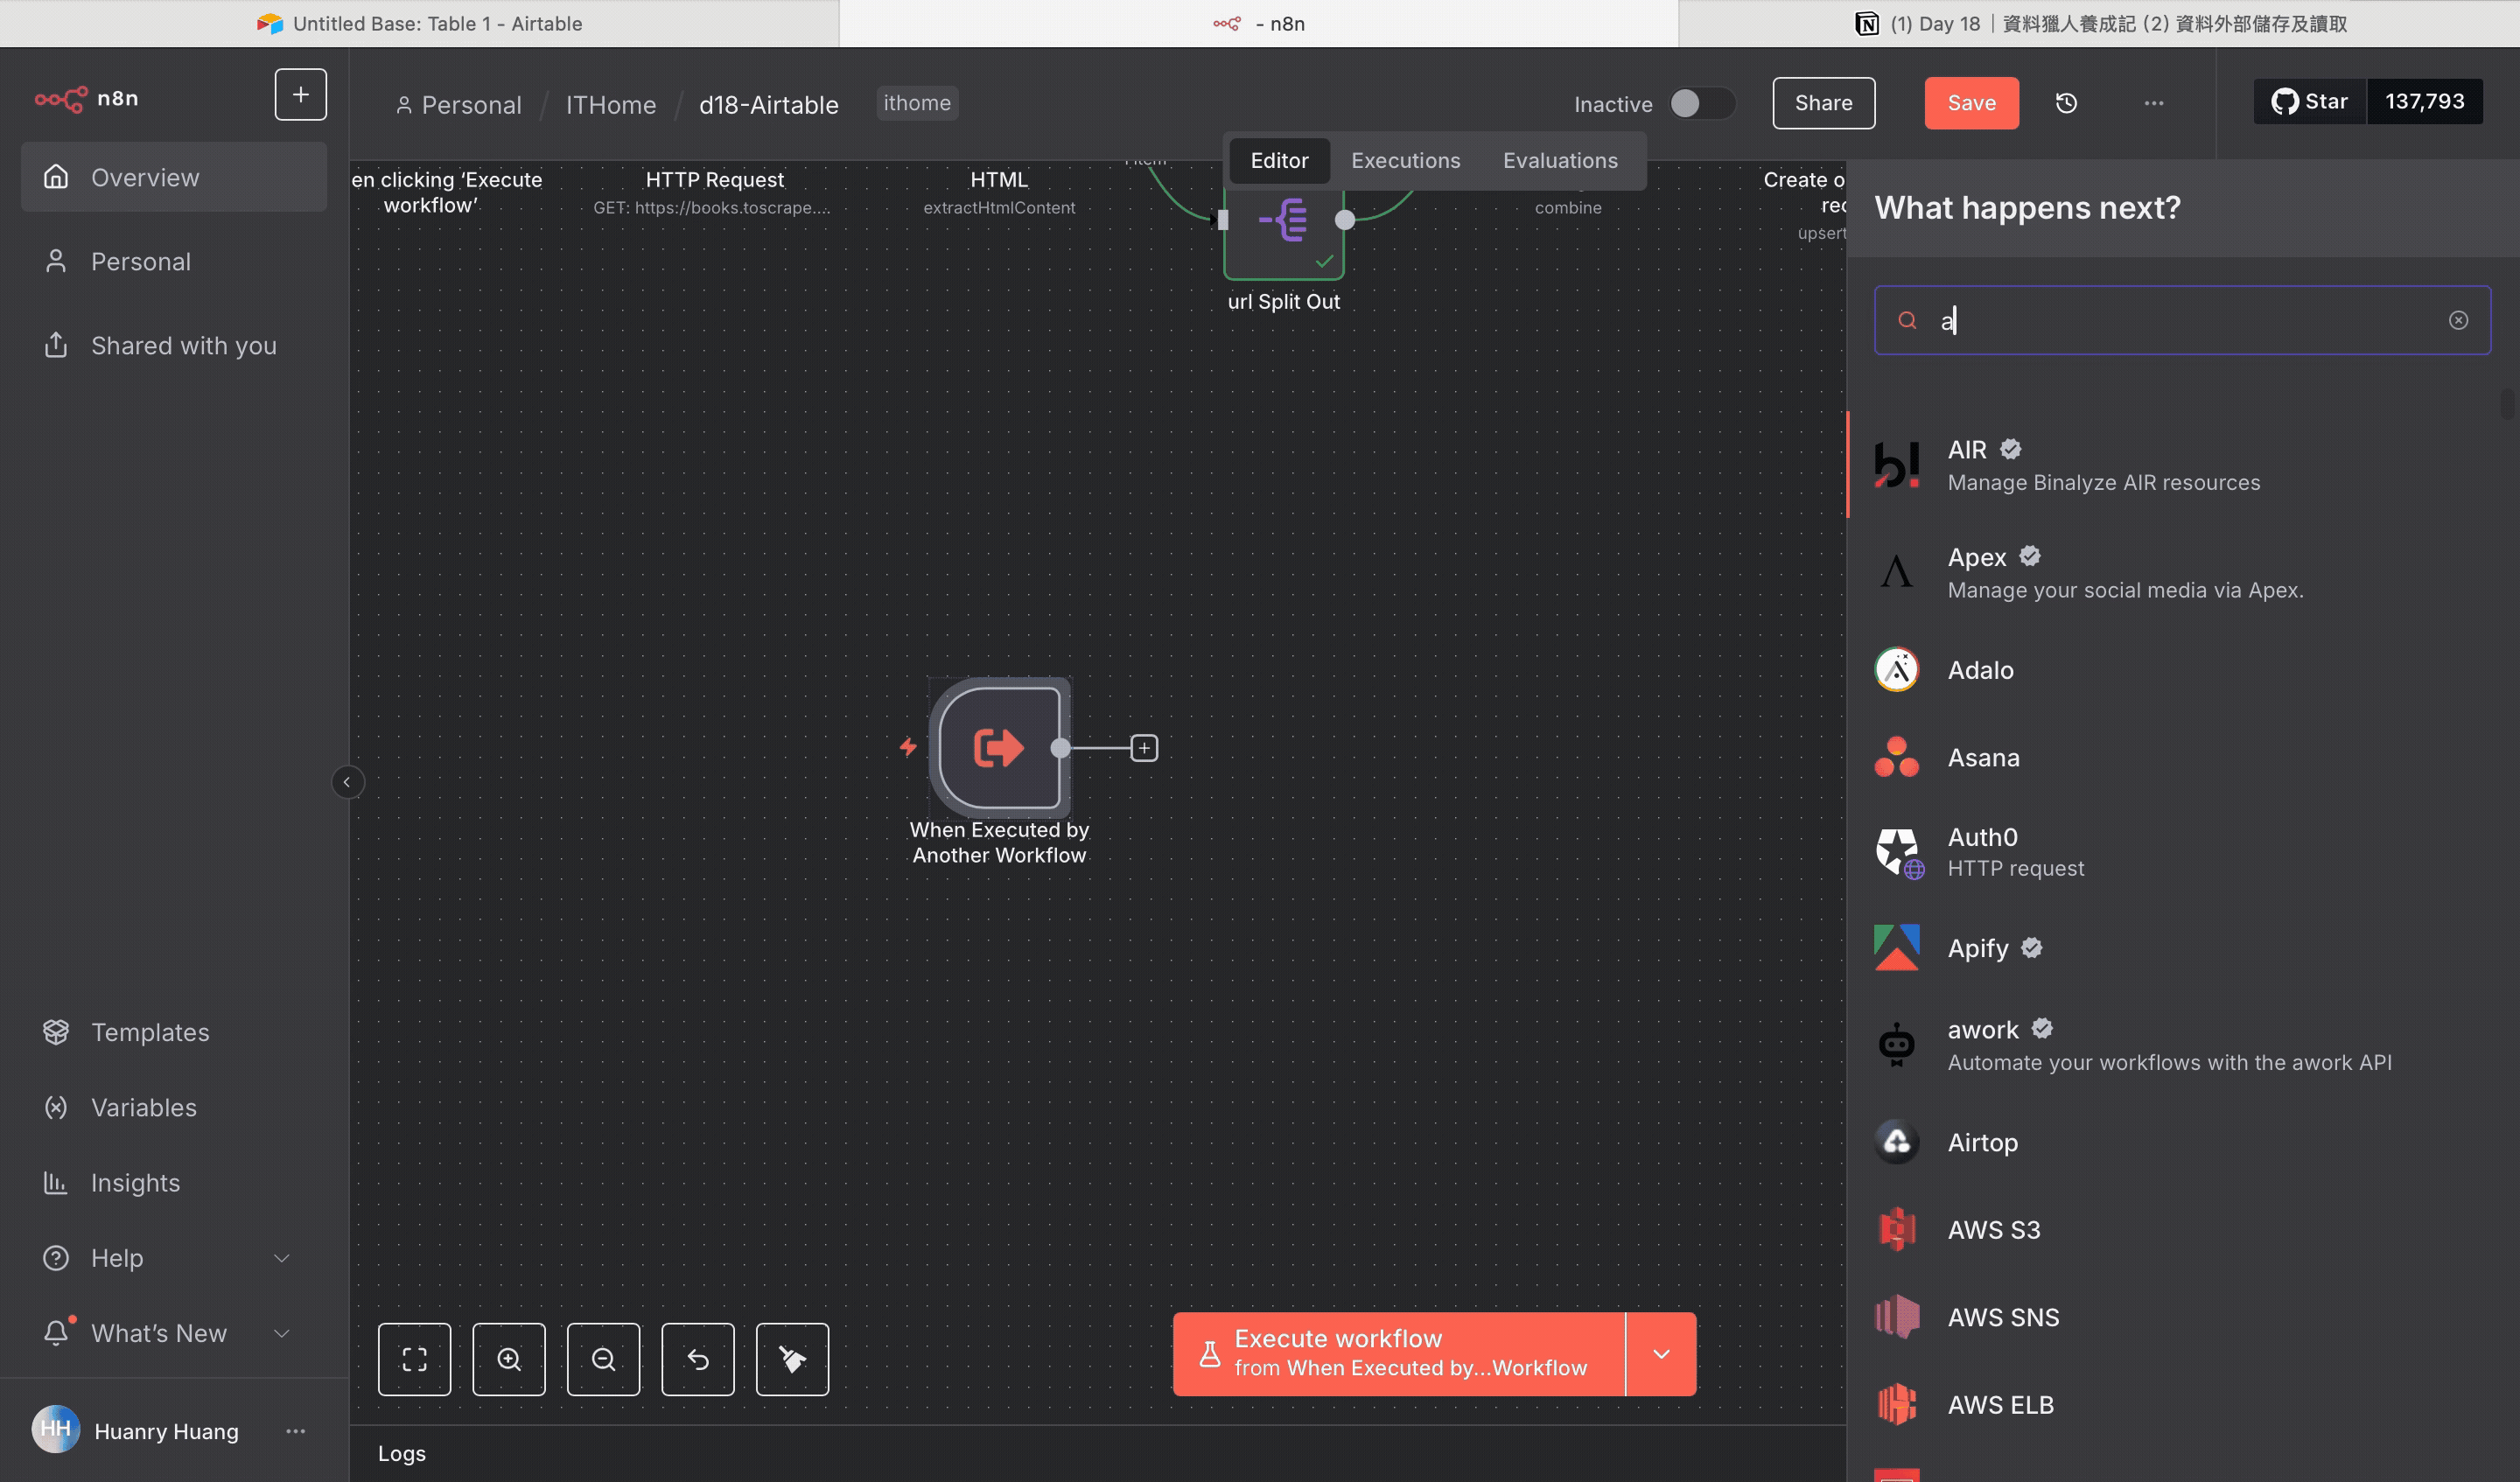Click the n8n logo in sidebar
Screen dimensions: 2520x1482
(86, 98)
